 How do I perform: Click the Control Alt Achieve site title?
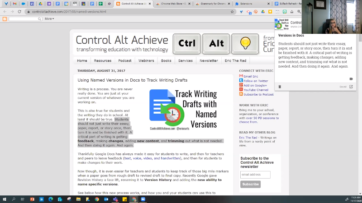[122, 40]
